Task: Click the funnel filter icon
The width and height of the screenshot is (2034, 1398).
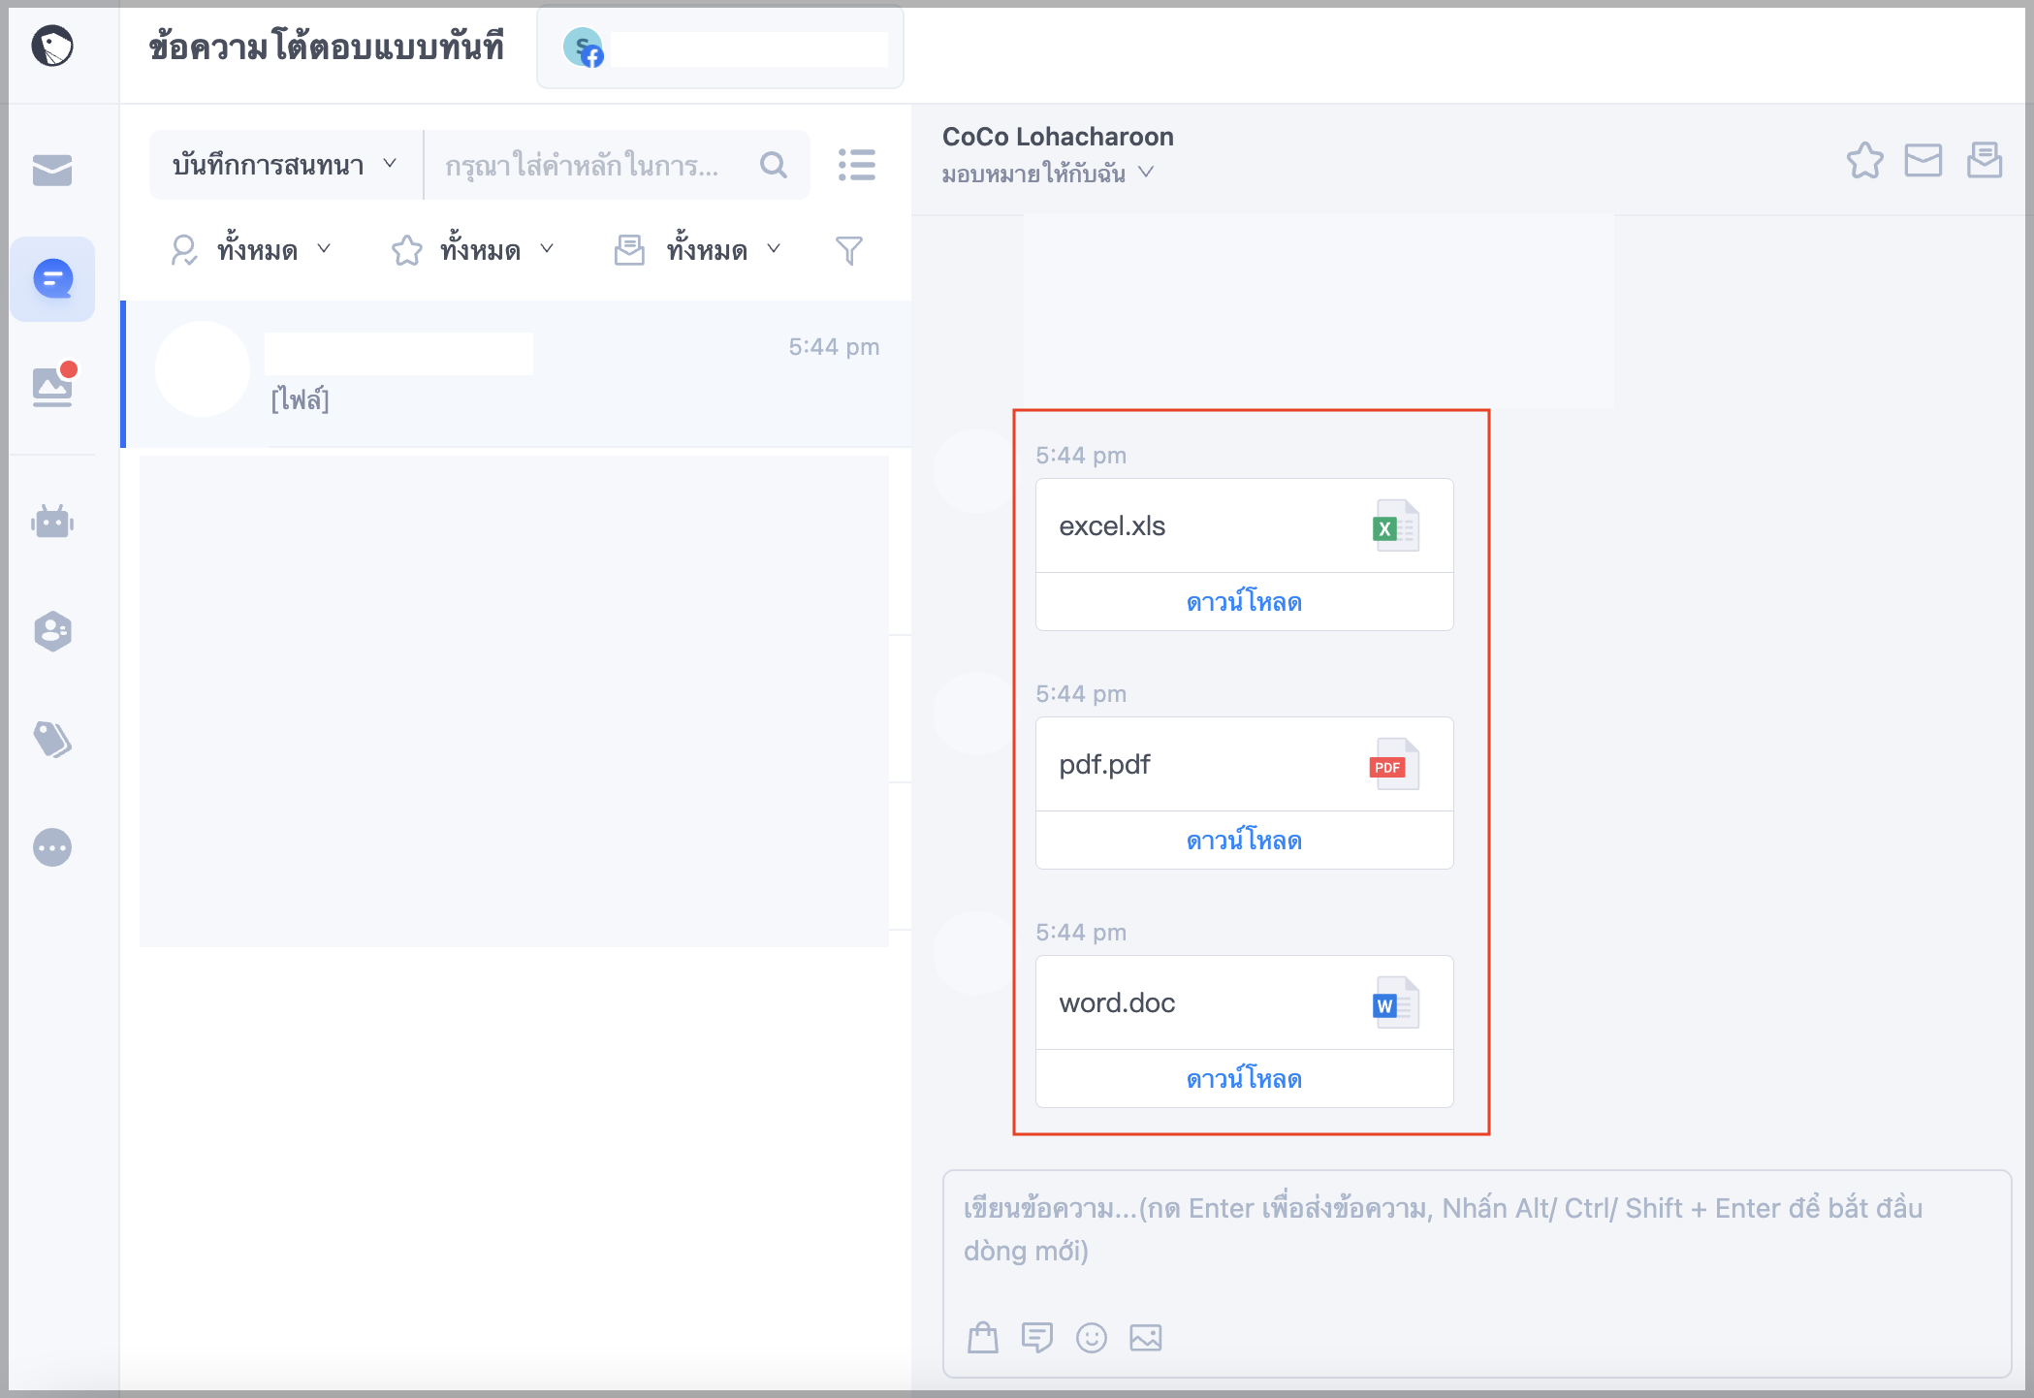Action: coord(849,250)
